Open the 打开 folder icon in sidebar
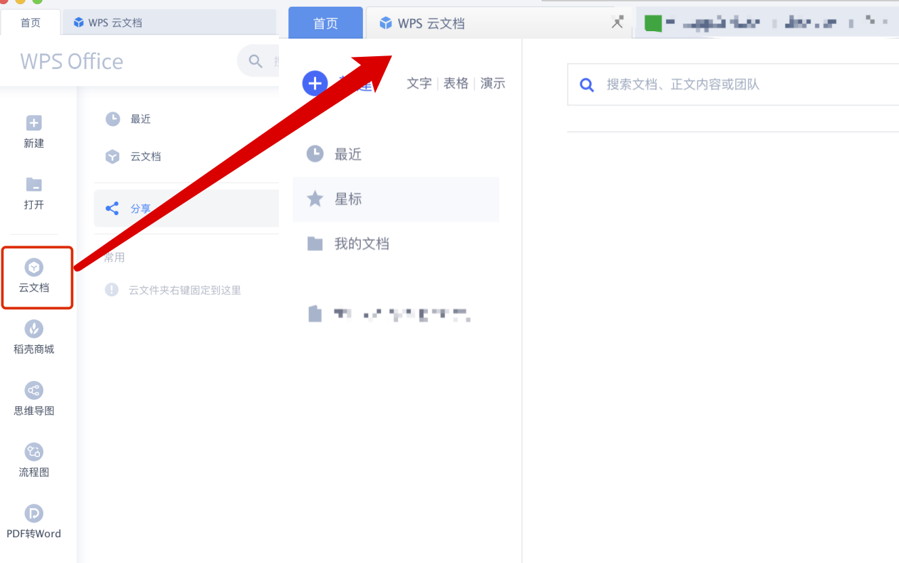 click(34, 185)
